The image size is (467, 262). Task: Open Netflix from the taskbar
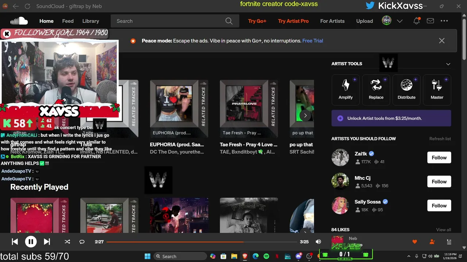[277, 256]
